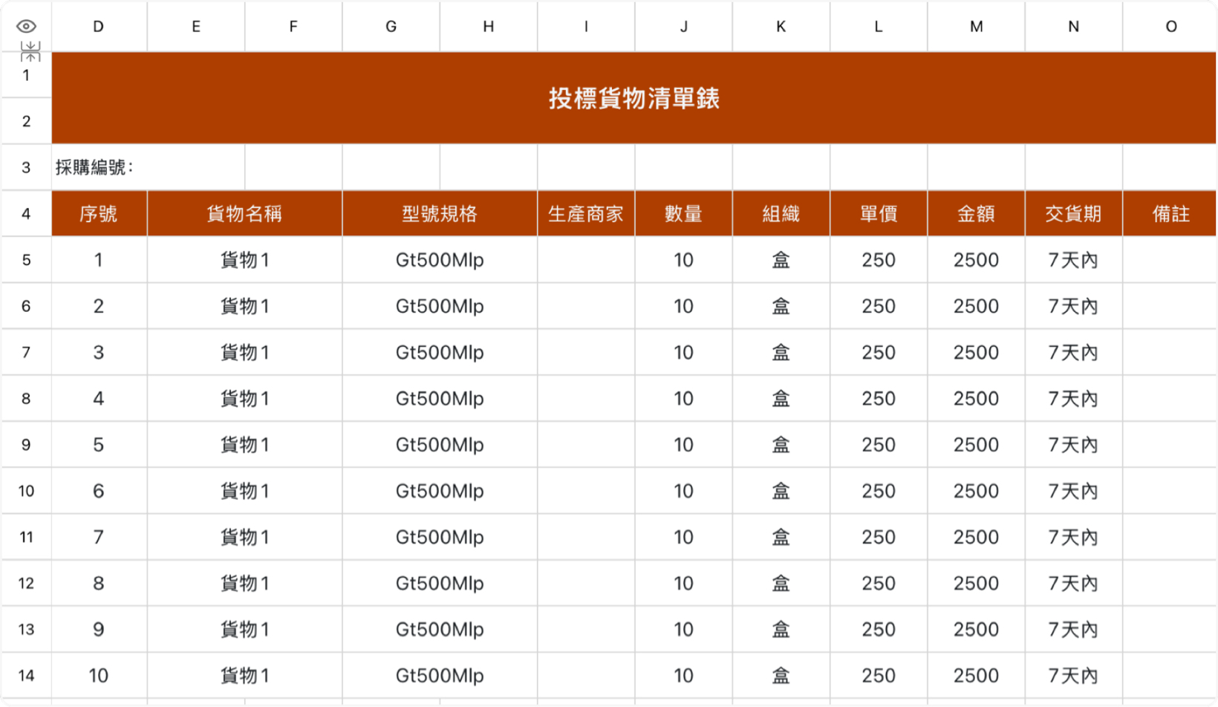Click 7天內 cell in row 8
1218x707 pixels.
(1073, 399)
